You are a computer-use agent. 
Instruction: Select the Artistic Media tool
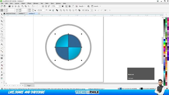(x=2, y=31)
